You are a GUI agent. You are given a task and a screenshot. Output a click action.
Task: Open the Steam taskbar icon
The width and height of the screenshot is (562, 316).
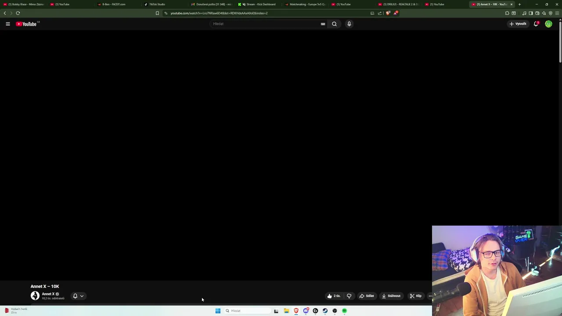[x=325, y=311]
